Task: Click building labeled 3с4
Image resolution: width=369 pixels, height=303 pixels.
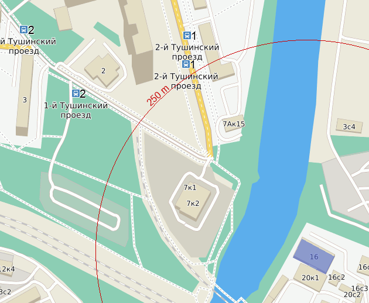Action: [349, 126]
